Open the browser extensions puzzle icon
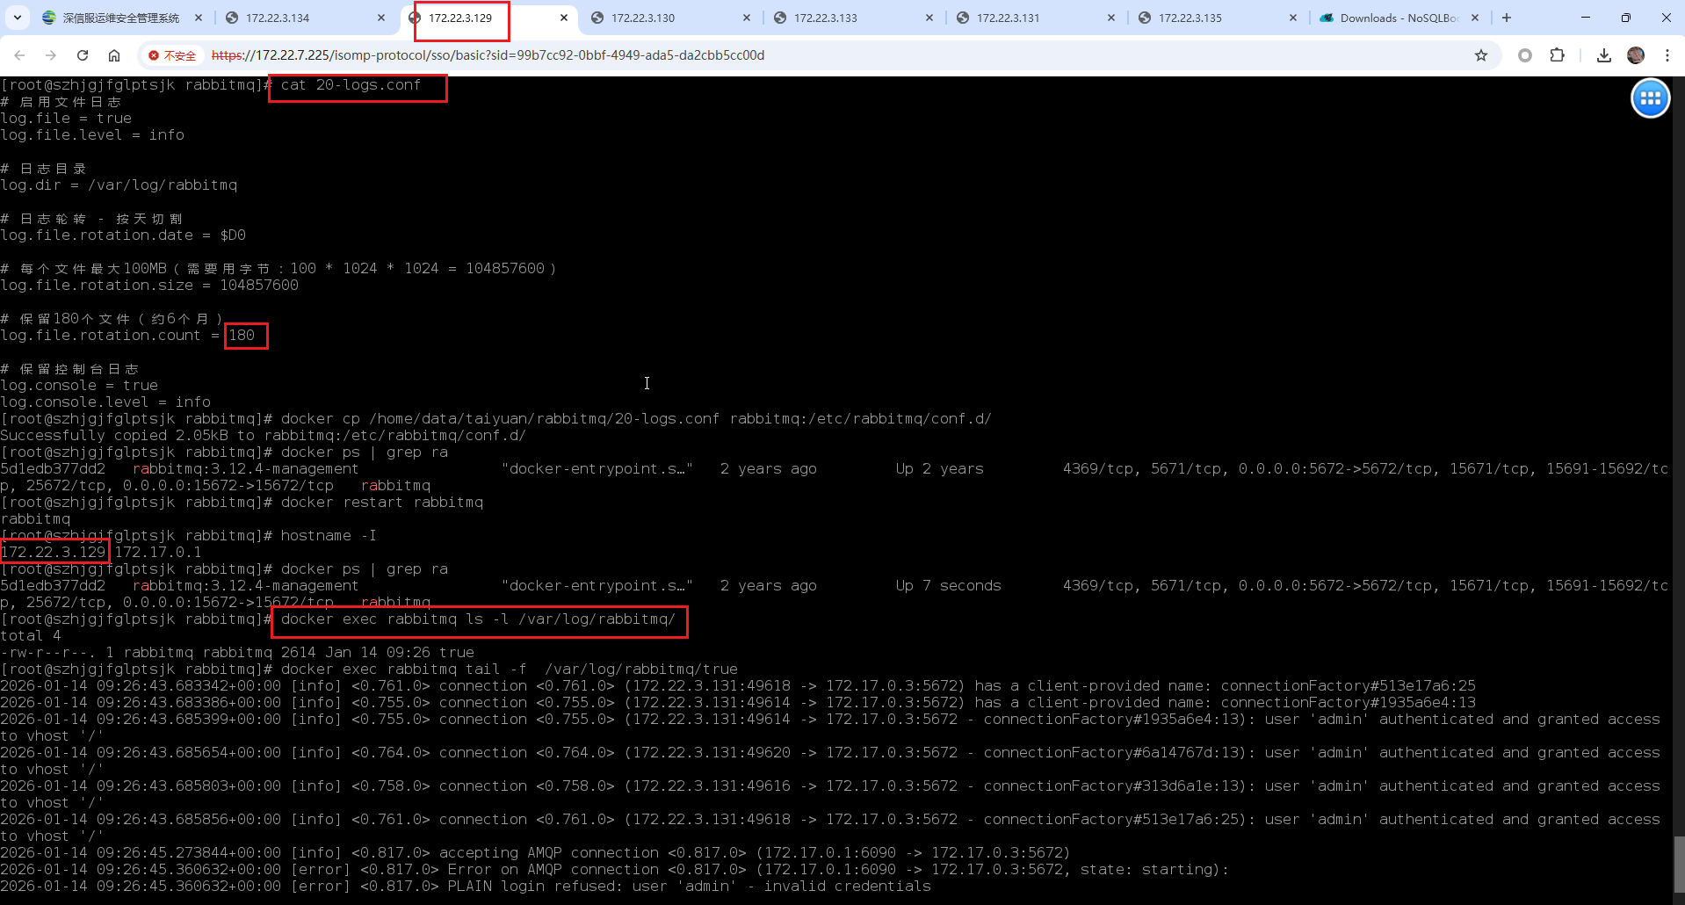Screen dimensions: 1685x905 1557,55
